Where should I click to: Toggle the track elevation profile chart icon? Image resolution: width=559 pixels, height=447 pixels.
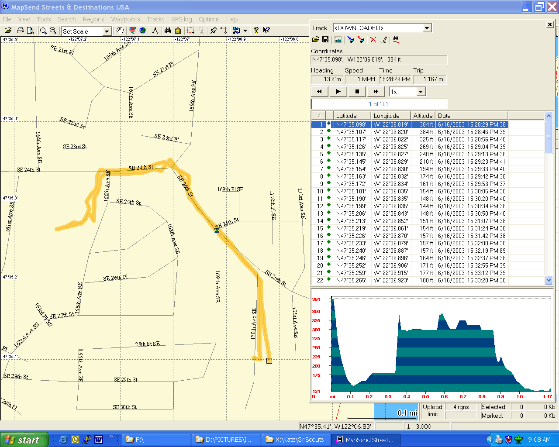pyautogui.click(x=338, y=40)
